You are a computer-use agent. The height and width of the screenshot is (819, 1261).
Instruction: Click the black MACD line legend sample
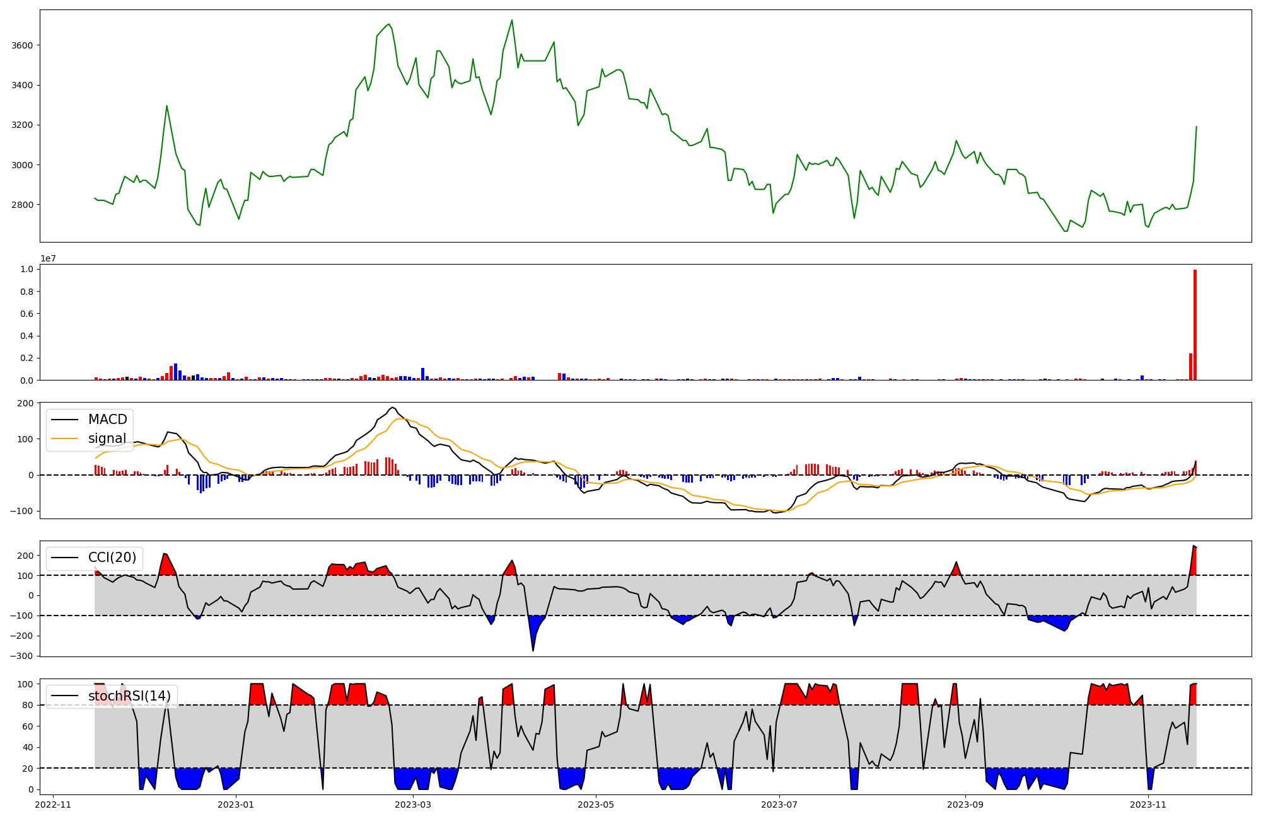pyautogui.click(x=64, y=420)
